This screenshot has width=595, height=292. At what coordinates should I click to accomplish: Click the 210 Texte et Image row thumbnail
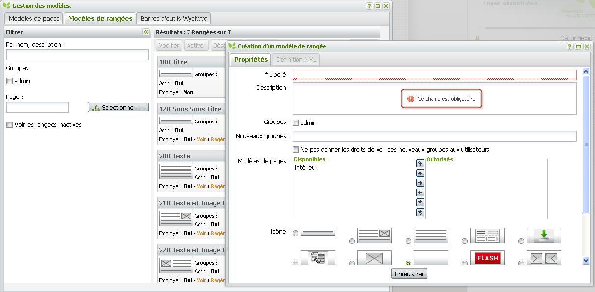click(x=176, y=219)
